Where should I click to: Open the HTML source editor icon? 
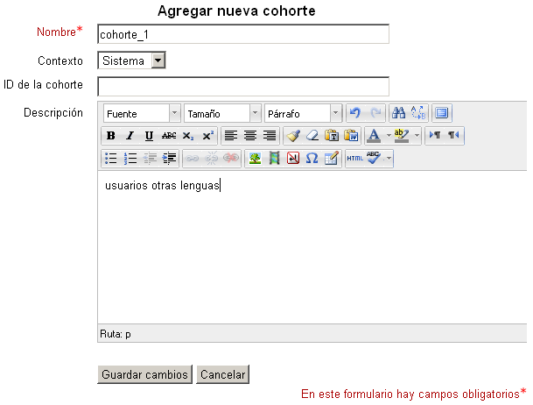[354, 159]
